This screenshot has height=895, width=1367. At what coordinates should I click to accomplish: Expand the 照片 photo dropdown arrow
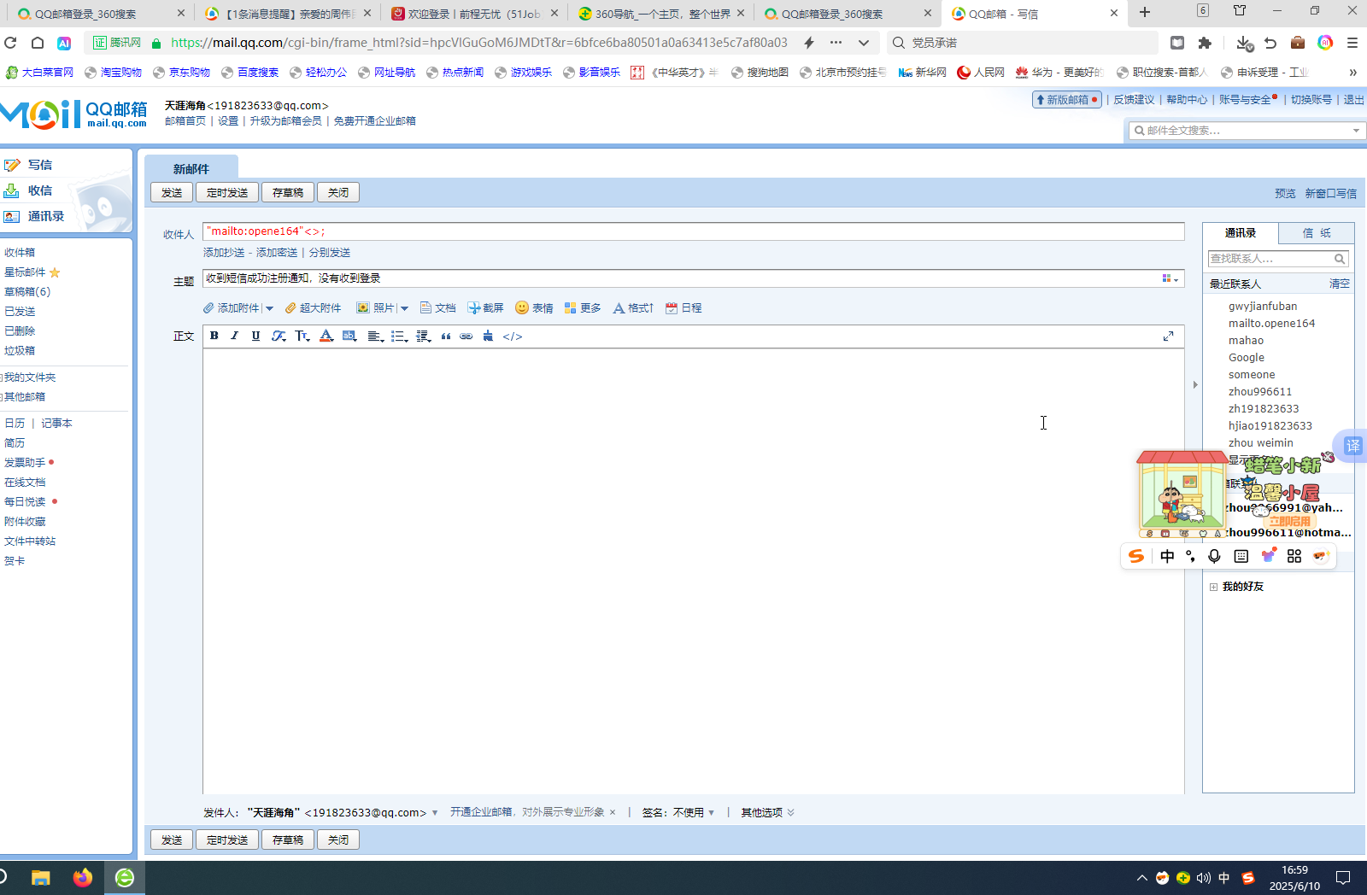405,308
